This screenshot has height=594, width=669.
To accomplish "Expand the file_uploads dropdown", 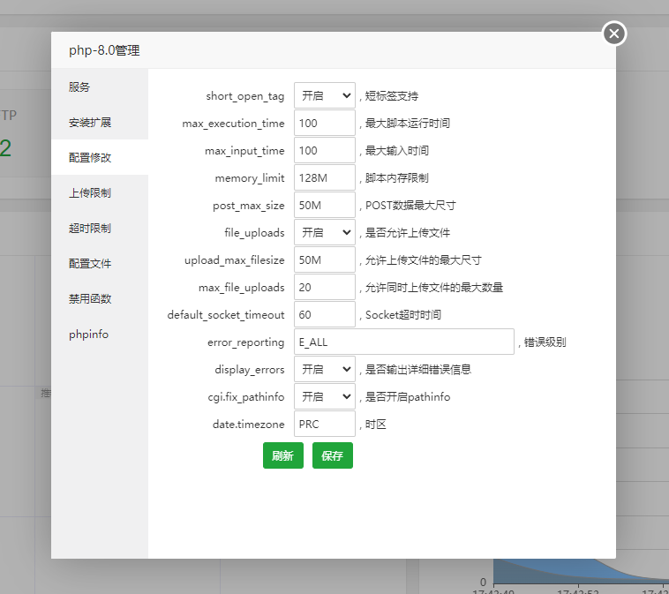I will tap(324, 232).
